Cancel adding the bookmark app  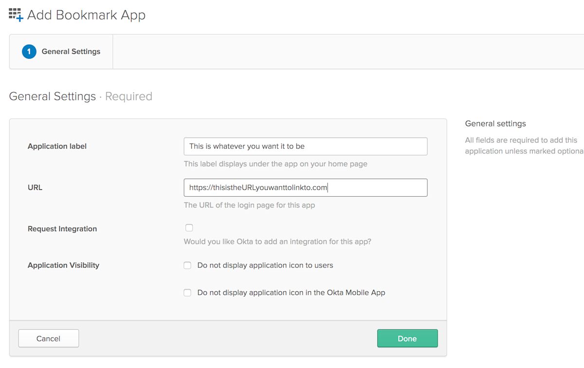[49, 338]
